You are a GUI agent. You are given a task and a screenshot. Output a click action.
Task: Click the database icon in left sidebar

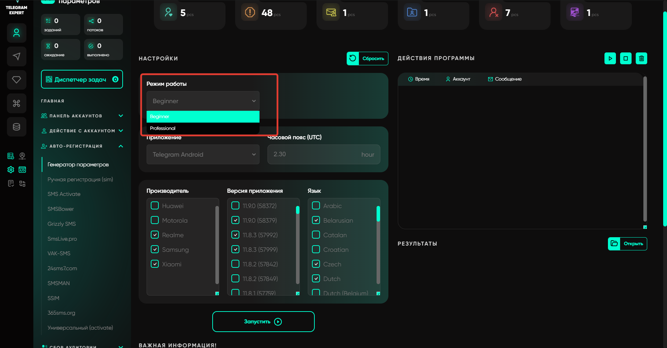[16, 127]
